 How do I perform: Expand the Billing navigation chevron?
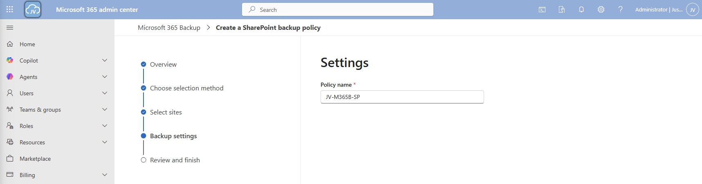tap(105, 175)
